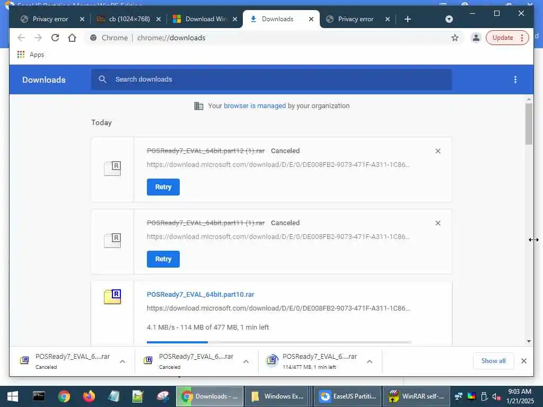This screenshot has width=543, height=407.
Task: Click the Update button in Chrome toolbar
Action: pos(507,38)
